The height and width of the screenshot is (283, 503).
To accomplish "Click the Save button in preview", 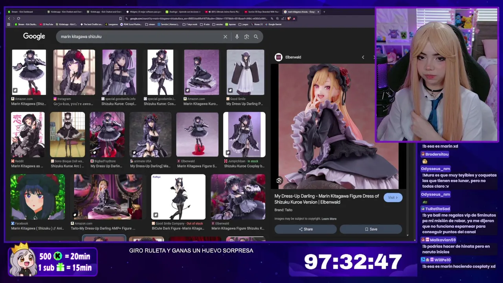I will click(x=371, y=229).
